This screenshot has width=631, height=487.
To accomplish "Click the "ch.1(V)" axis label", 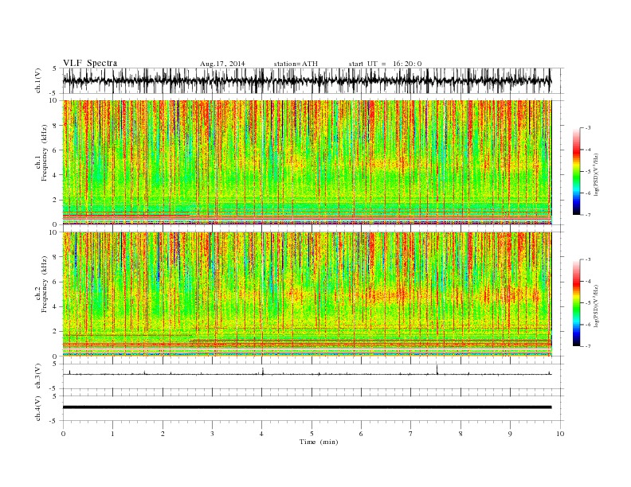I will click(x=38, y=82).
